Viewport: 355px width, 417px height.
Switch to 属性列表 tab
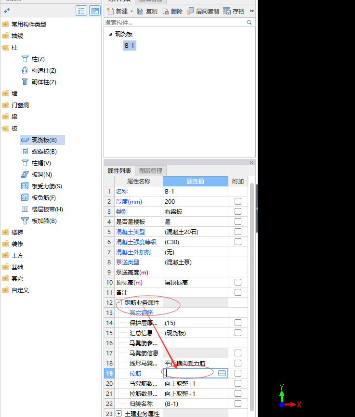(119, 171)
